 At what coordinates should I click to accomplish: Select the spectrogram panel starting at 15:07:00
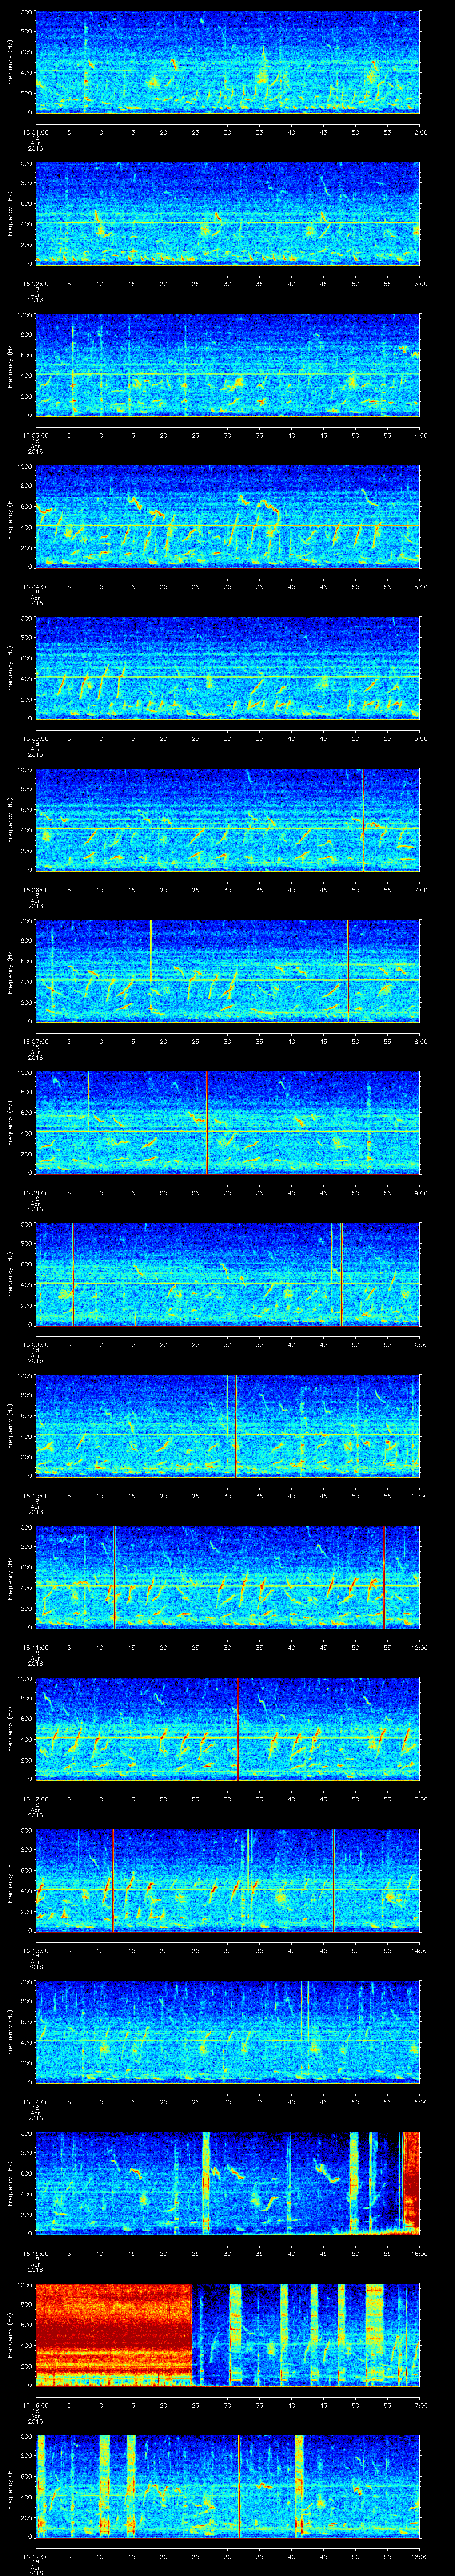click(228, 971)
